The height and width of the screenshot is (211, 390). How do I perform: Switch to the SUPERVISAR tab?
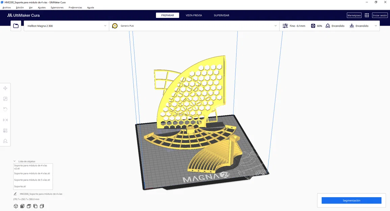(222, 16)
